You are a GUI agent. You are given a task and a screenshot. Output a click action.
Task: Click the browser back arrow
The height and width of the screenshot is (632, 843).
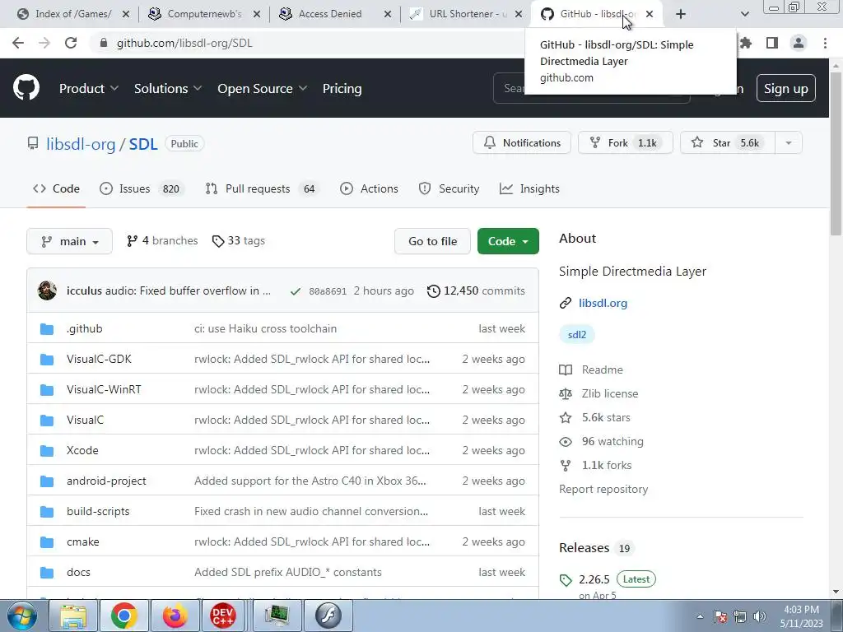[18, 43]
